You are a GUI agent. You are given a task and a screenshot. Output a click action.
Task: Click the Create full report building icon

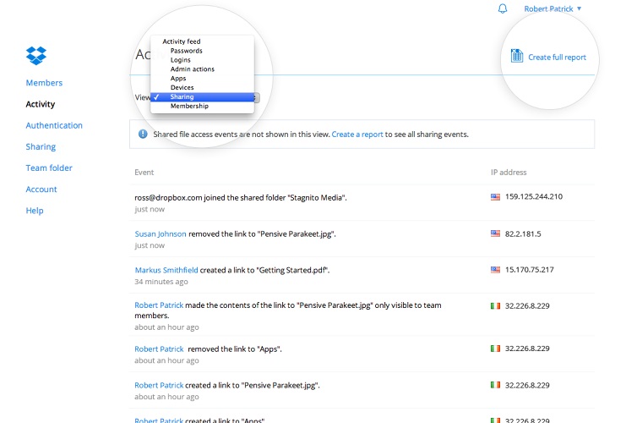(517, 57)
